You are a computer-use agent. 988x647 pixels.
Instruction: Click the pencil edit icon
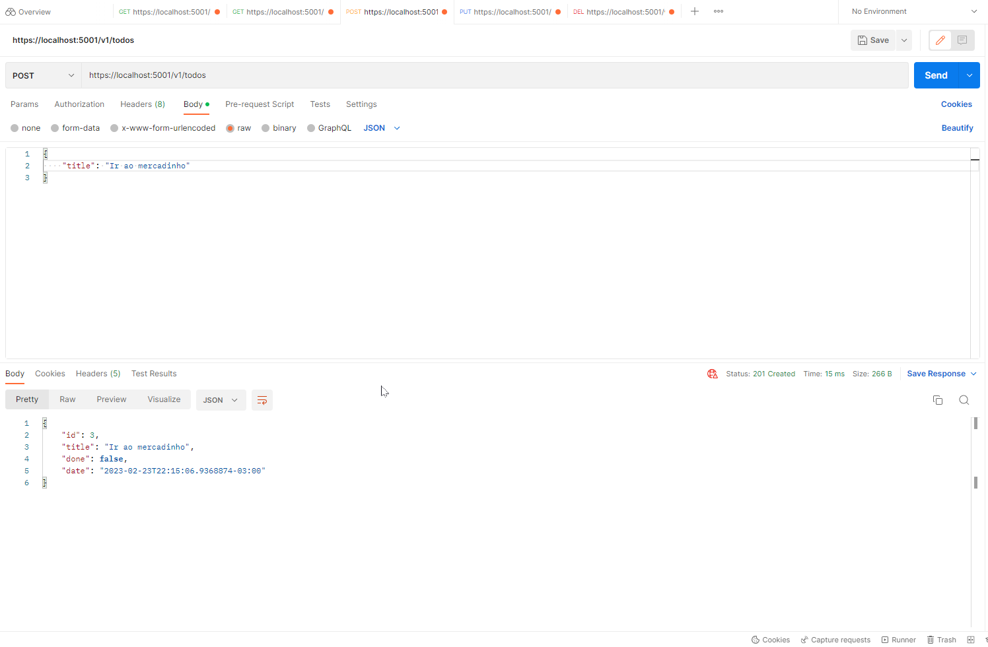(940, 40)
